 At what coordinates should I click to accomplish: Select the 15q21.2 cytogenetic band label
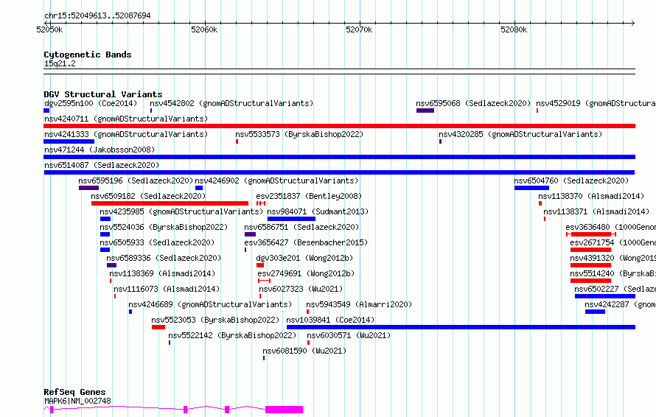pos(60,63)
